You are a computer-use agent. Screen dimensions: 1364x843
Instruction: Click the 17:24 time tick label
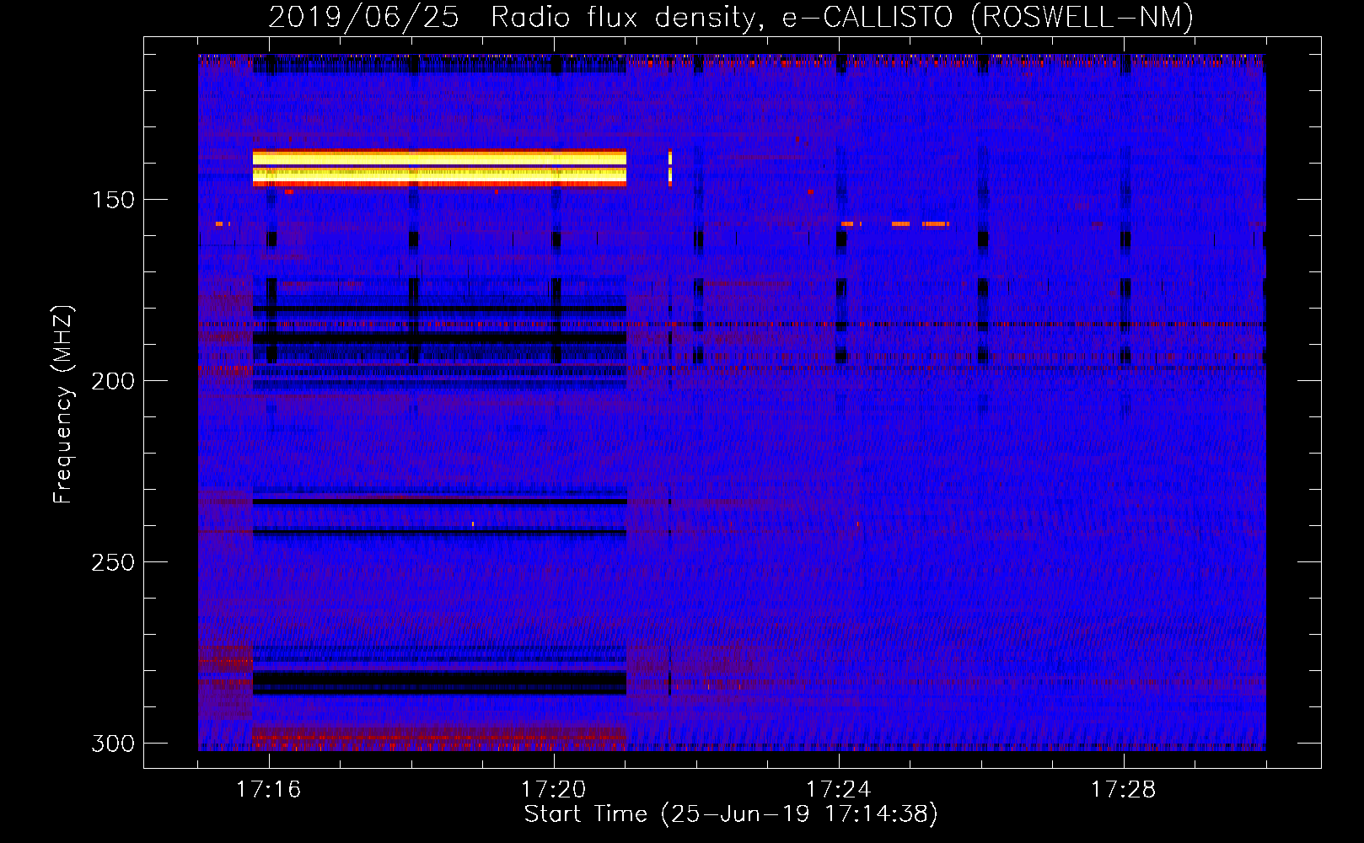(x=838, y=789)
